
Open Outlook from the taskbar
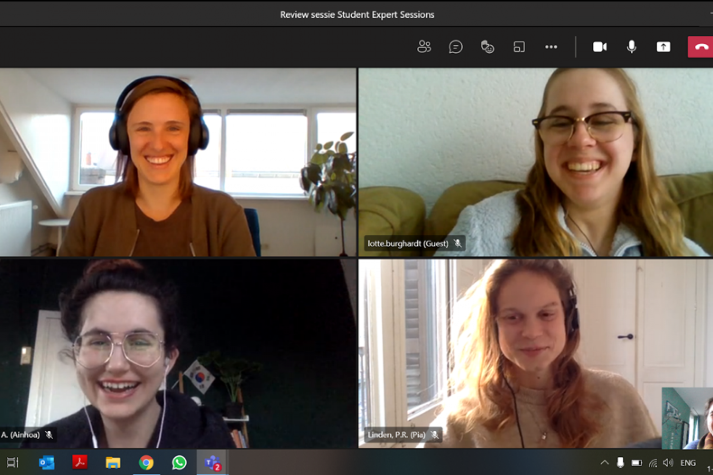(47, 462)
